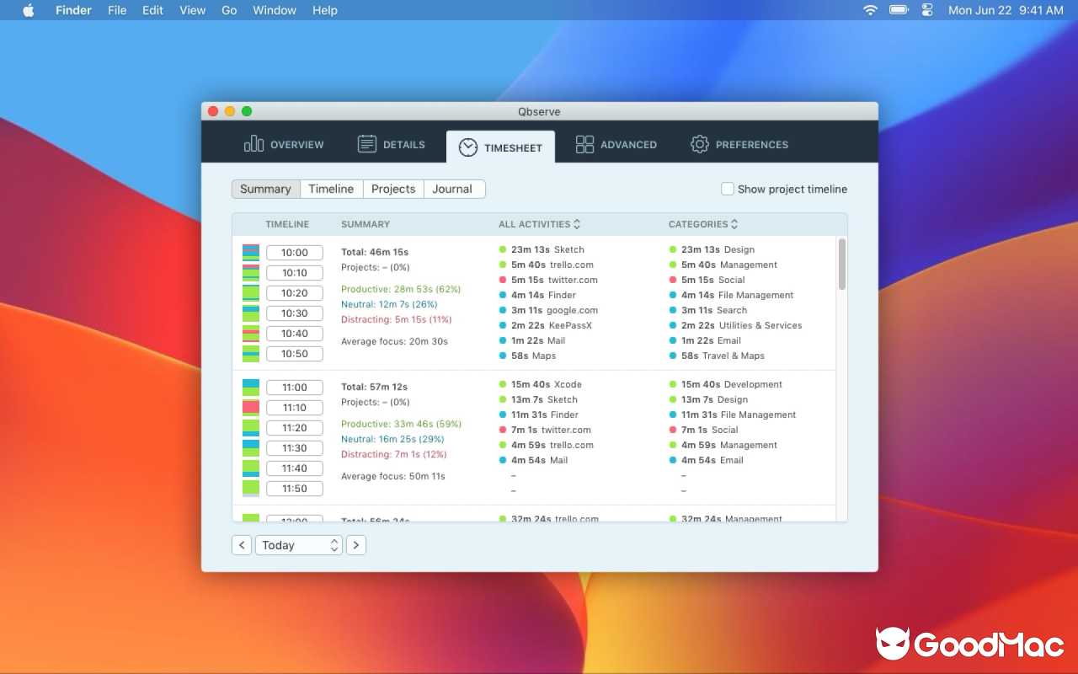Select 23m 13s Design category

712,249
